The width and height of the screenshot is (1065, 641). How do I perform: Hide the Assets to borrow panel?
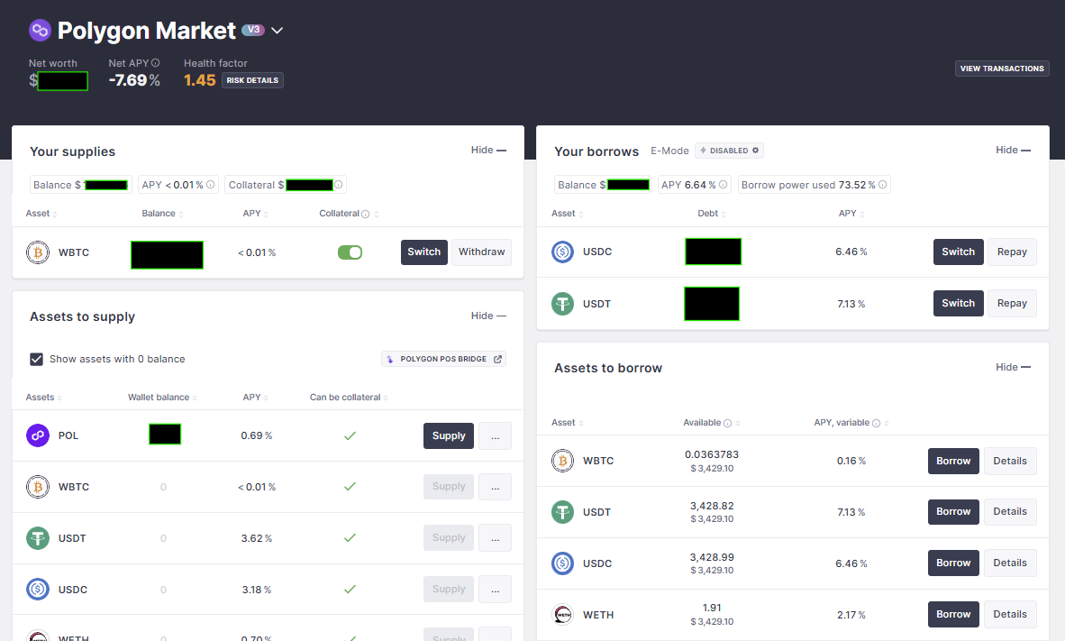pos(1013,367)
